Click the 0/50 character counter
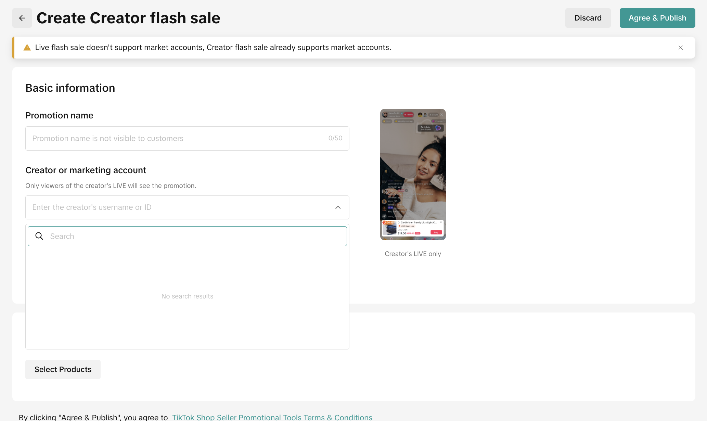 (x=335, y=138)
